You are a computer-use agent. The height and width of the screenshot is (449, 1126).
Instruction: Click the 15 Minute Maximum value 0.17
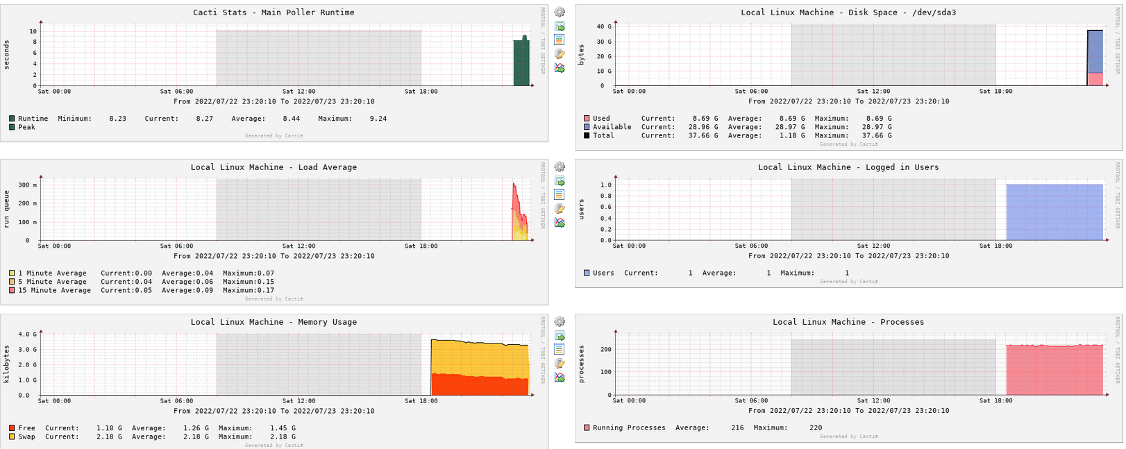[x=266, y=290]
